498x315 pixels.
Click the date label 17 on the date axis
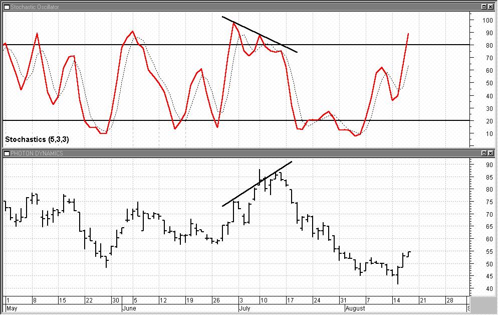click(290, 300)
